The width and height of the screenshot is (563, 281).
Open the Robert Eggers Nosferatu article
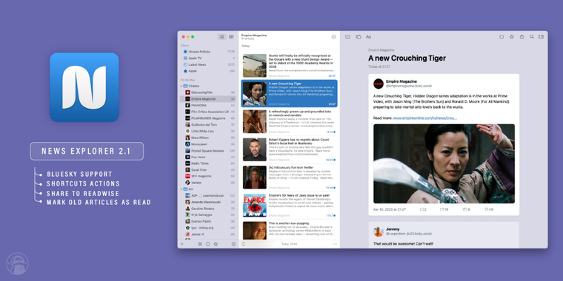[290, 149]
